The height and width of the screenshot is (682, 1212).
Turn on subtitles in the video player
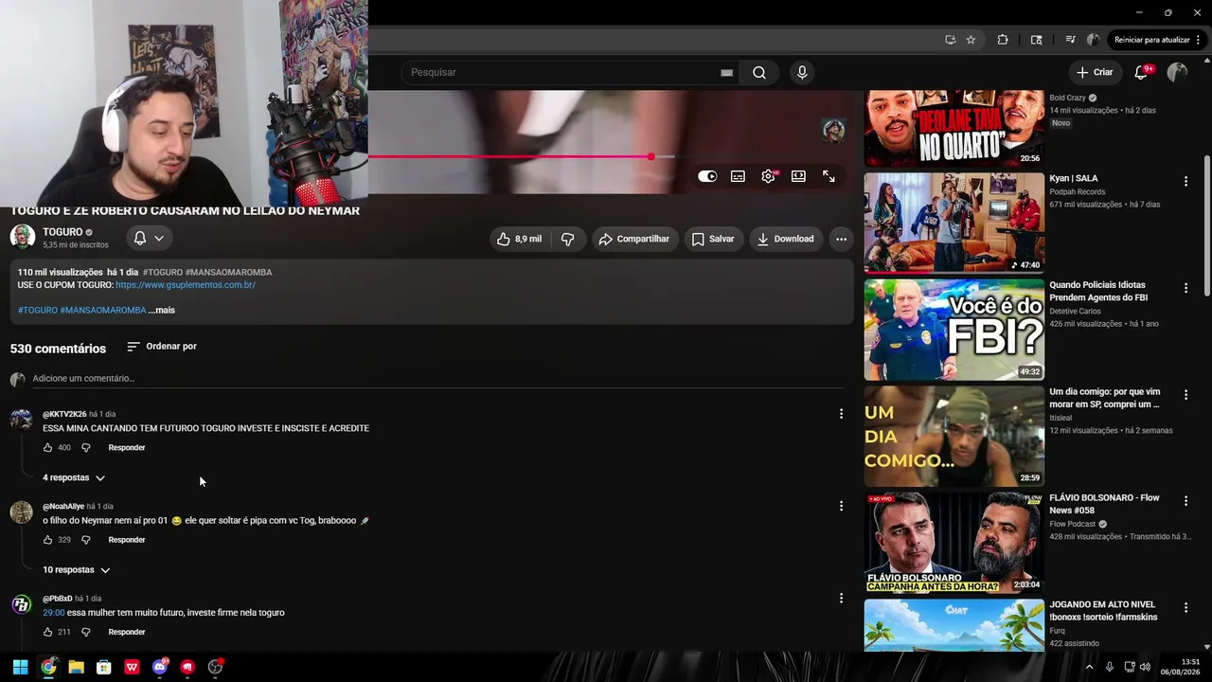click(x=738, y=176)
